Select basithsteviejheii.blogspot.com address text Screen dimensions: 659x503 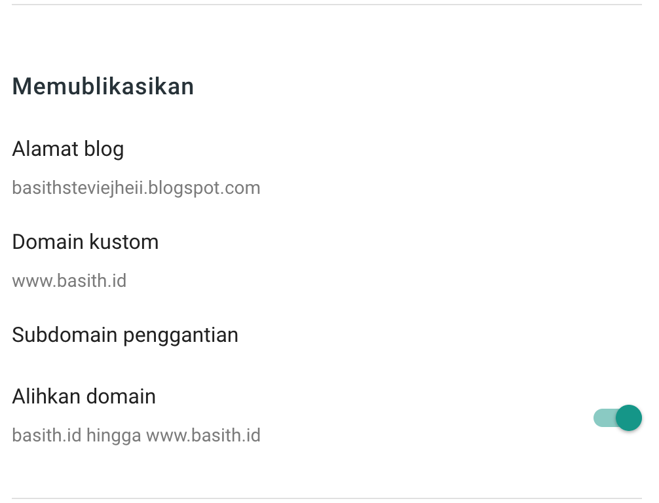pyautogui.click(x=136, y=187)
